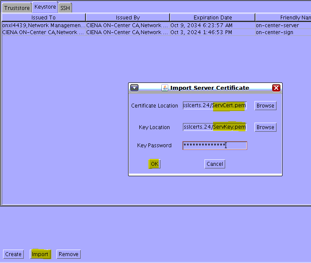Sort by the Issued To column header

(x=44, y=17)
